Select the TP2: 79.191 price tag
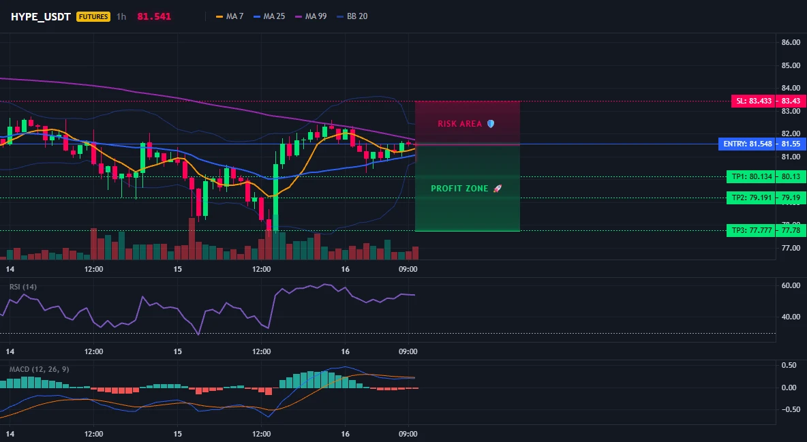807x442 pixels. coord(751,198)
